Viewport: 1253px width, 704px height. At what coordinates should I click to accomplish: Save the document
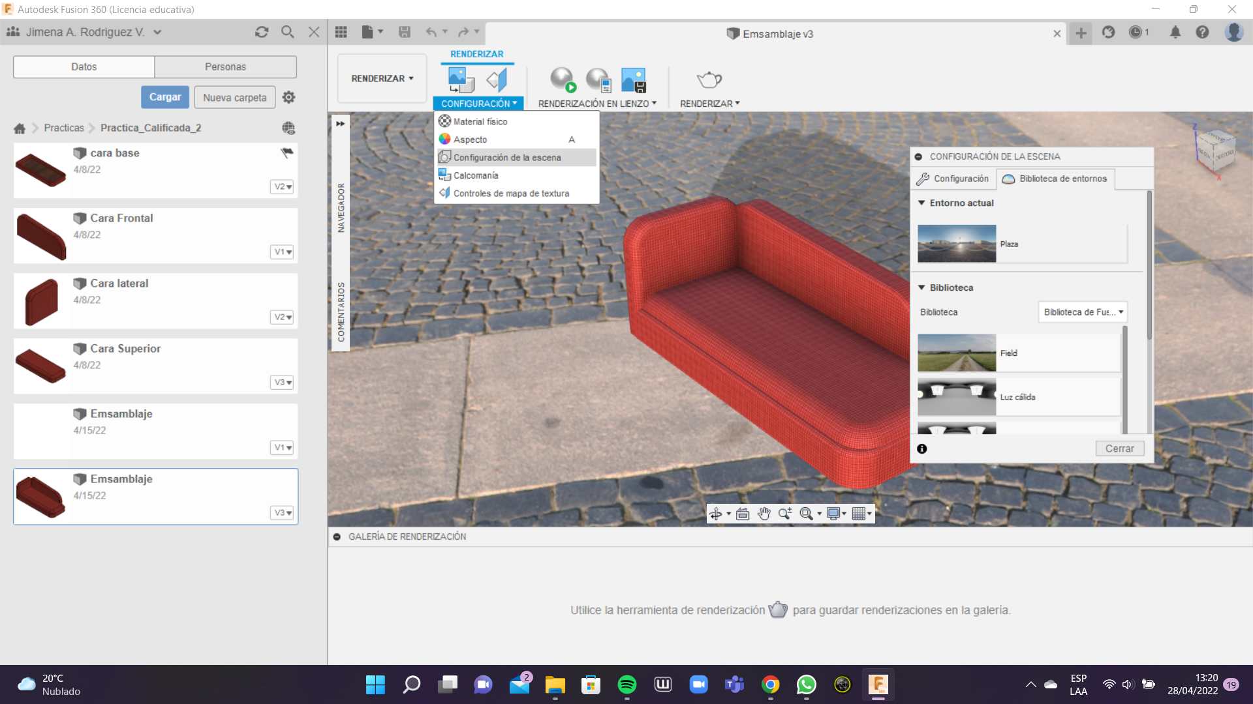(x=405, y=32)
